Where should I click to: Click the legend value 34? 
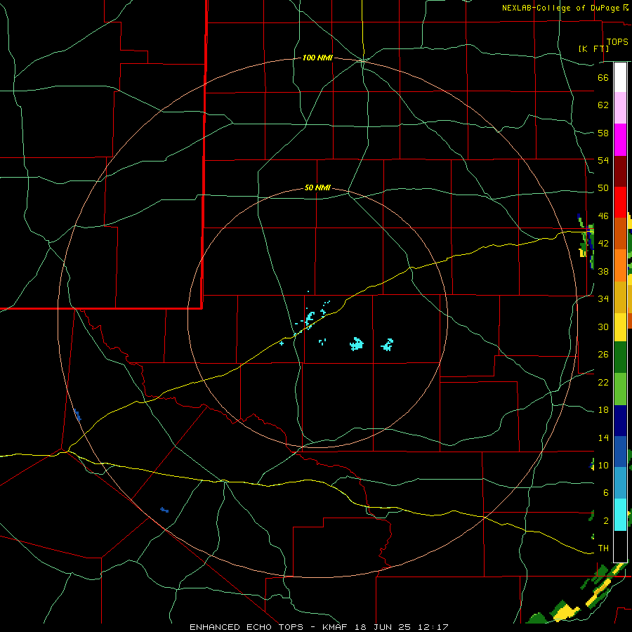tap(603, 299)
